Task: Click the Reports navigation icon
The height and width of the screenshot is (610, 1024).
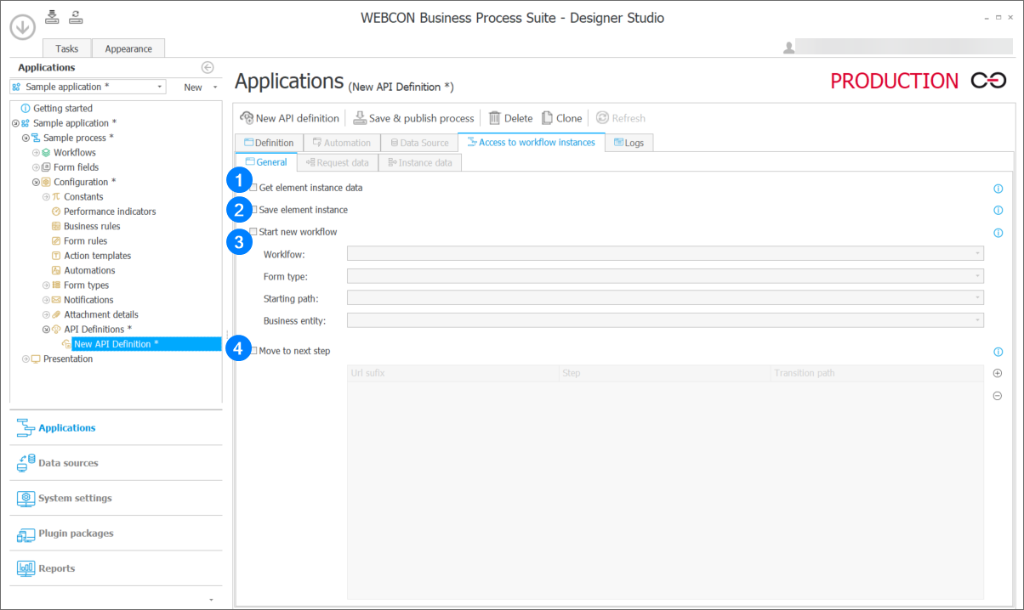Action: pyautogui.click(x=25, y=568)
